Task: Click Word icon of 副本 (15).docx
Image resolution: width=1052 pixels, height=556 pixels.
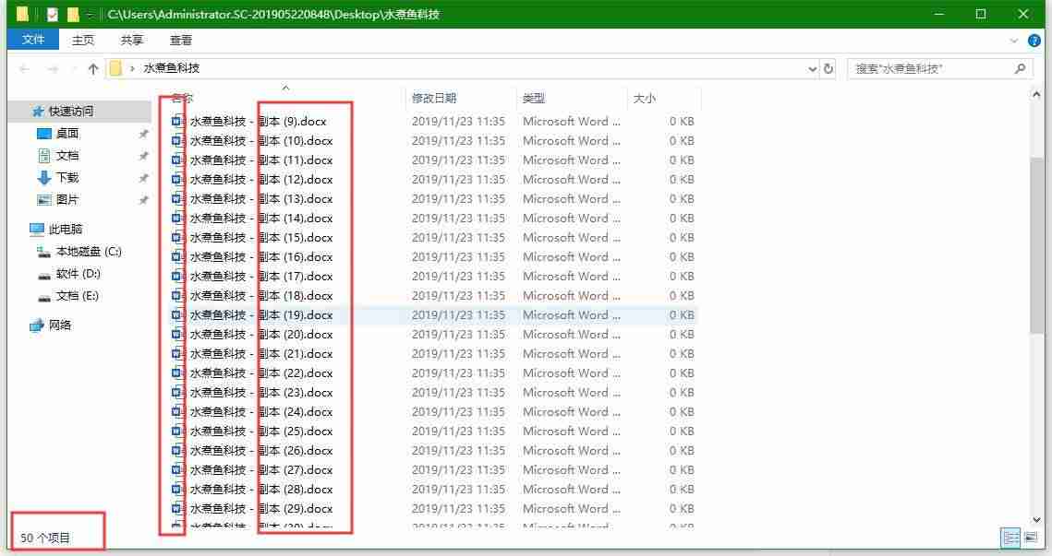Action: pos(177,238)
